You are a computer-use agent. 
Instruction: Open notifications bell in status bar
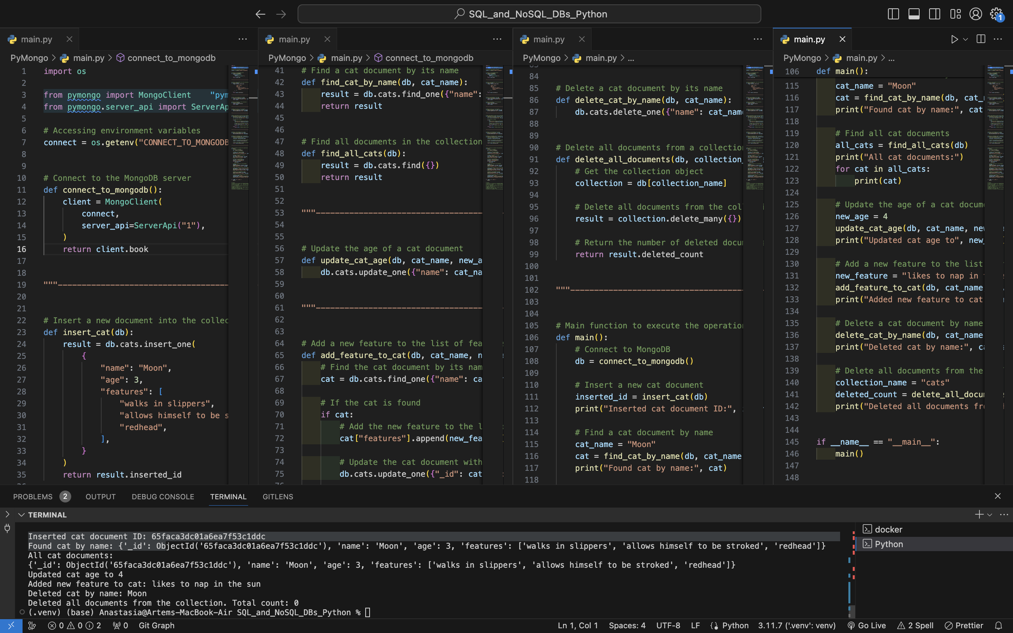click(998, 625)
